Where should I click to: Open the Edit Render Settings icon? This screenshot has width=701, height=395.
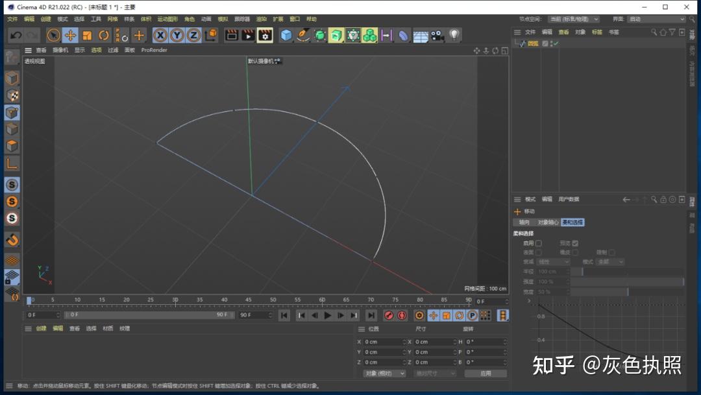(x=265, y=35)
